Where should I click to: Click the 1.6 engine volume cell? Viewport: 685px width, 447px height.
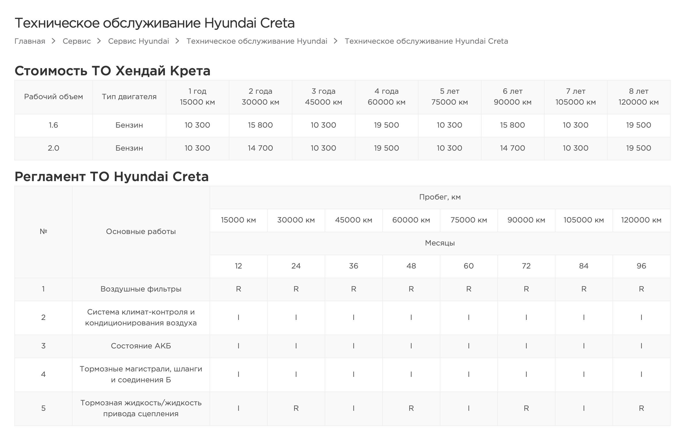click(x=54, y=125)
